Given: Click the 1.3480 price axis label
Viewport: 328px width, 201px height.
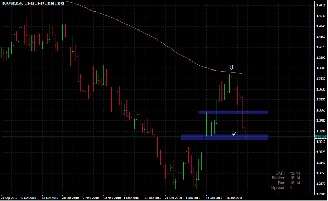Looking at the screenshot, I should [321, 120].
